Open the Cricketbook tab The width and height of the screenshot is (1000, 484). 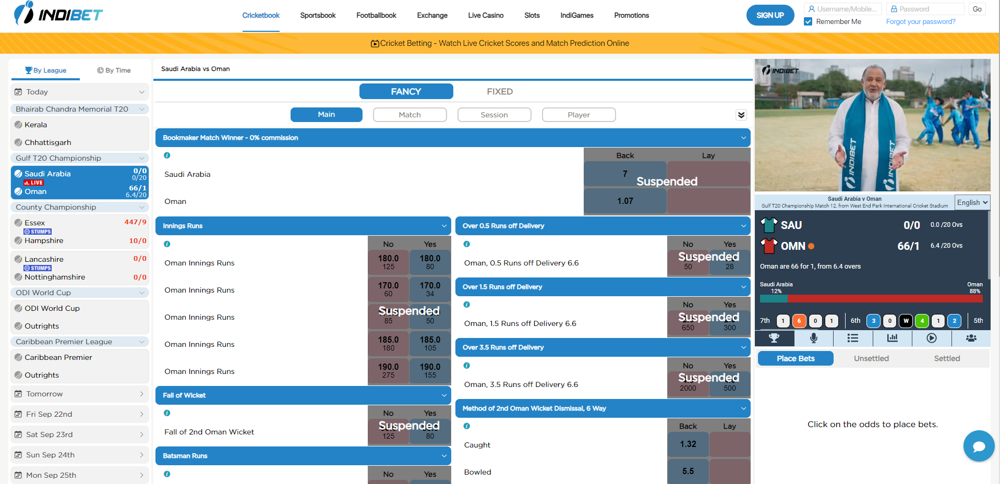pos(261,16)
